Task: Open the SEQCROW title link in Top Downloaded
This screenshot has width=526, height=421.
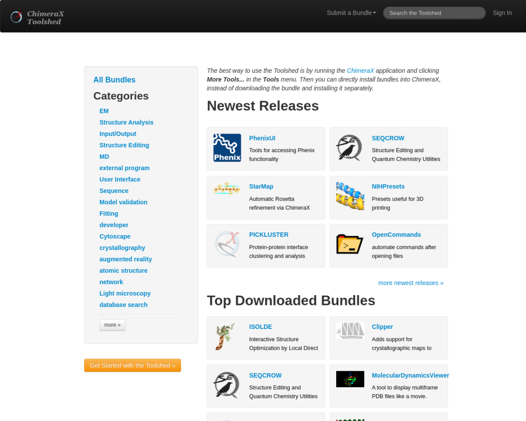Action: [x=265, y=375]
